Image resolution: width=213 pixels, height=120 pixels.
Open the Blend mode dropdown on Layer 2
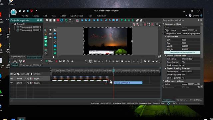click(25, 79)
